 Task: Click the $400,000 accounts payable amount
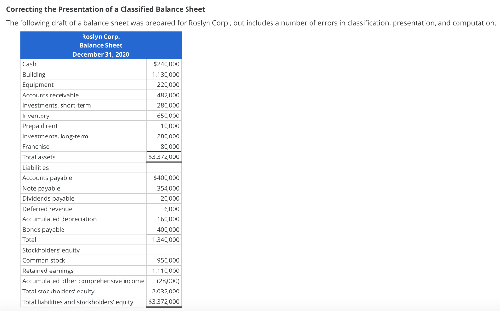[167, 178]
